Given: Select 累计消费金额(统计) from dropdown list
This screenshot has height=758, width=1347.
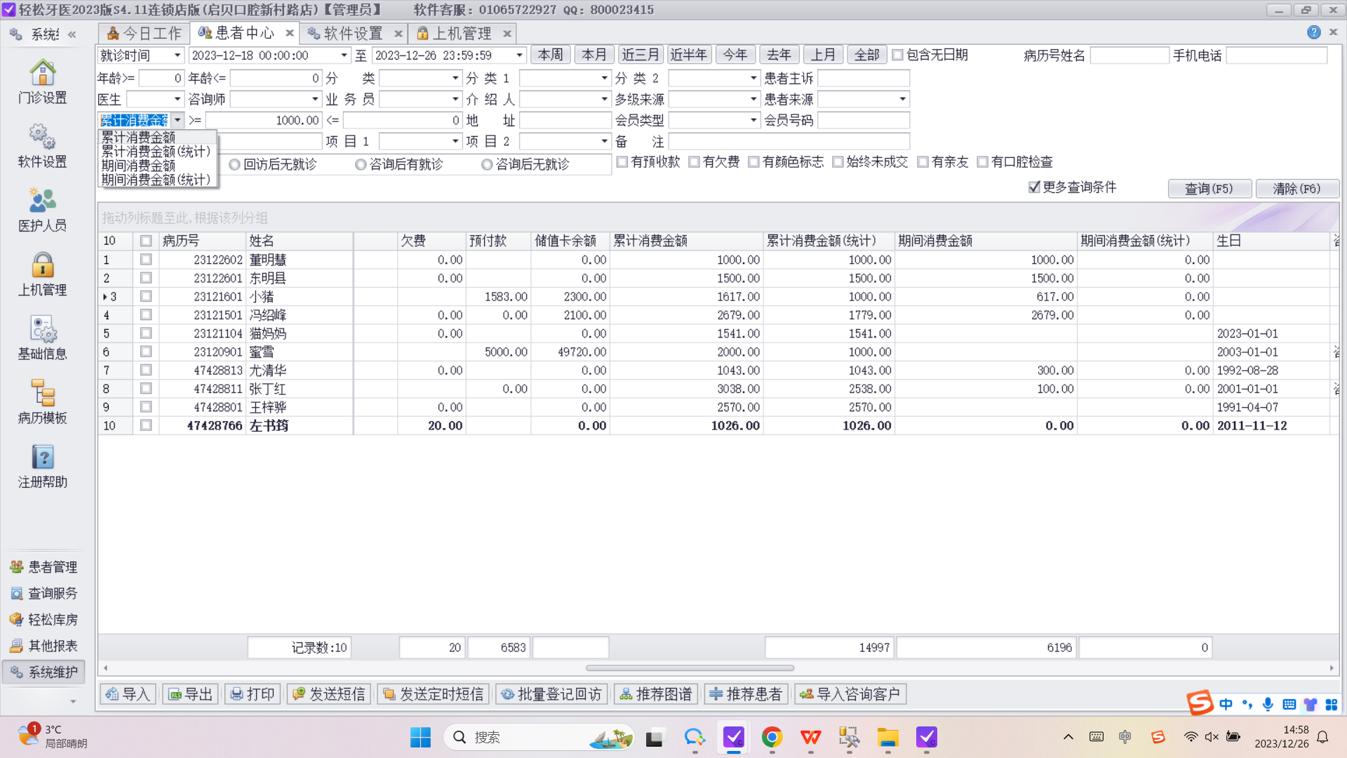Looking at the screenshot, I should pyautogui.click(x=156, y=152).
